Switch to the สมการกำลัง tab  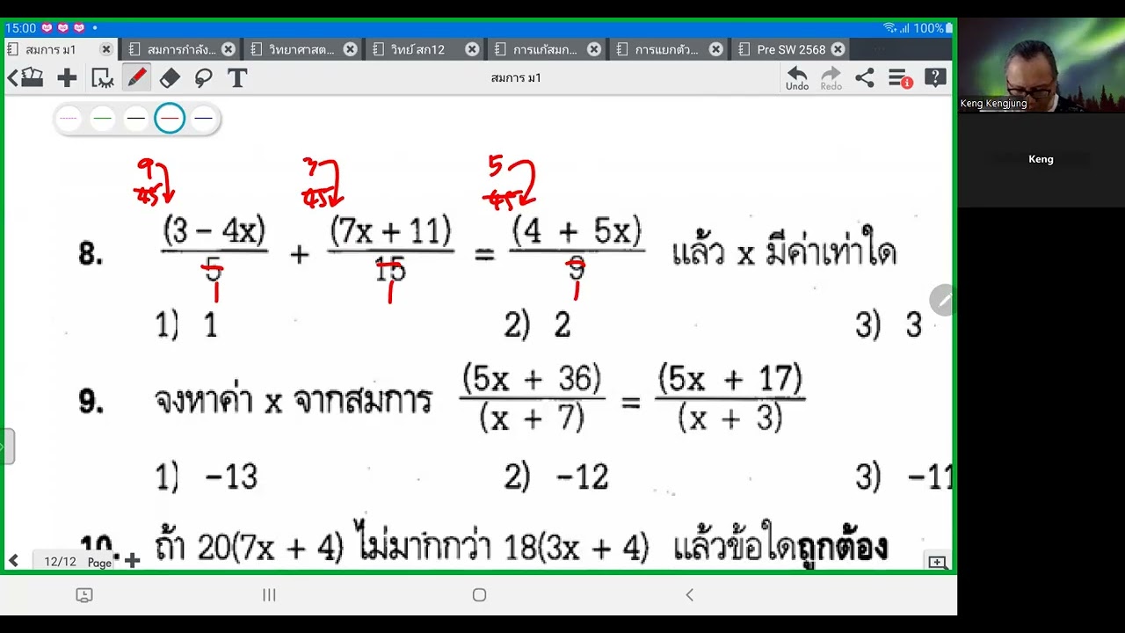pyautogui.click(x=182, y=49)
